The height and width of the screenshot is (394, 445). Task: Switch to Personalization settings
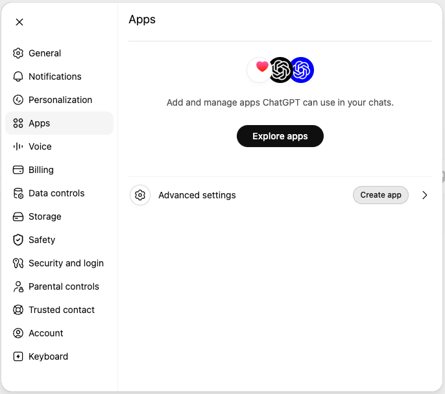pos(59,100)
